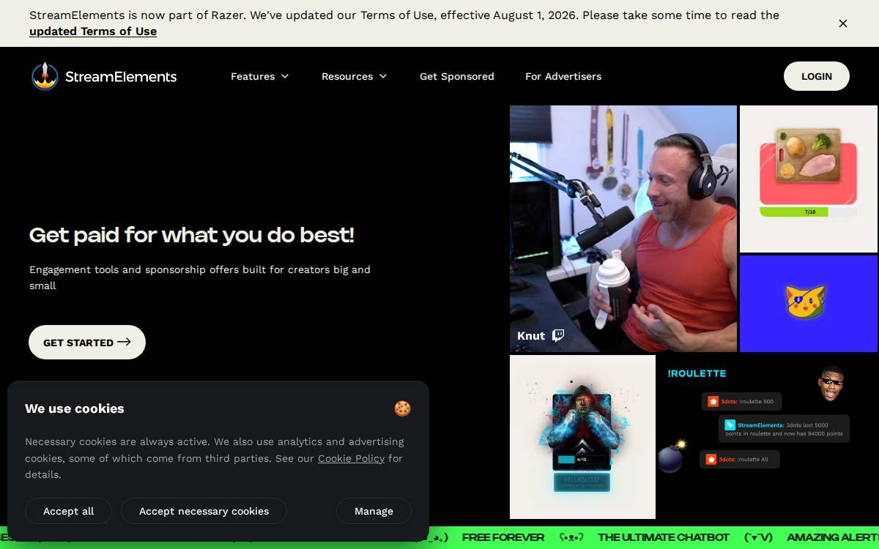The height and width of the screenshot is (549, 879).
Task: Click the FREE FOREVER ticker text
Action: point(503,537)
